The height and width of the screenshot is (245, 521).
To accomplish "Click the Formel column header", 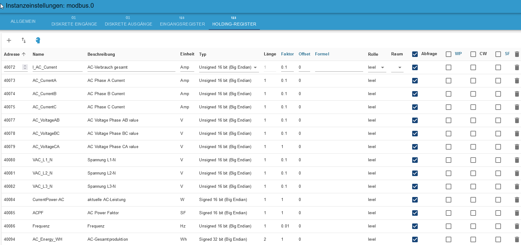I will (322, 54).
